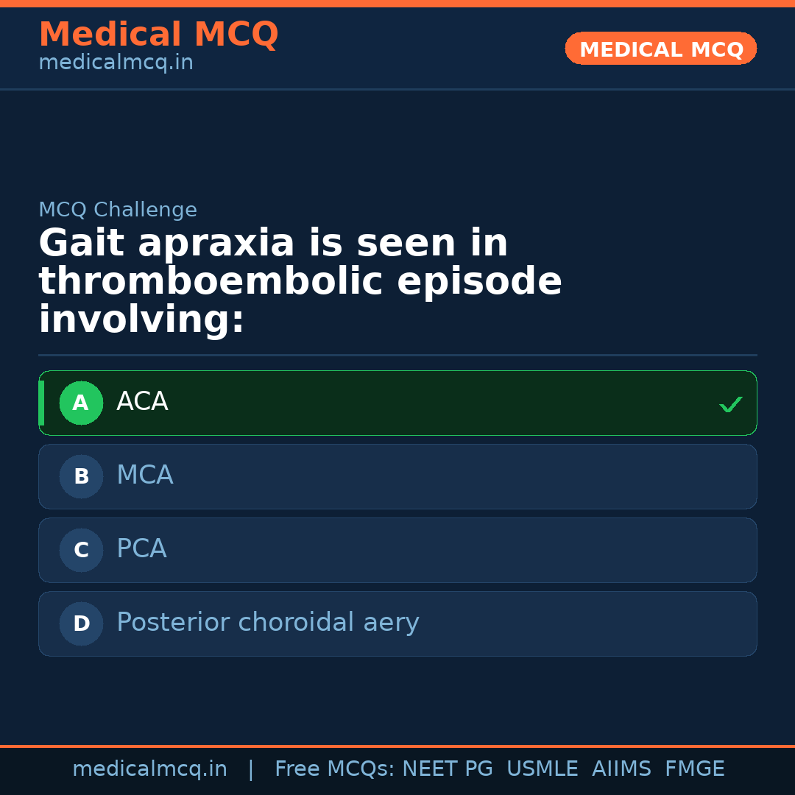
Task: Click the Gait apraxia question text
Action: (x=300, y=282)
